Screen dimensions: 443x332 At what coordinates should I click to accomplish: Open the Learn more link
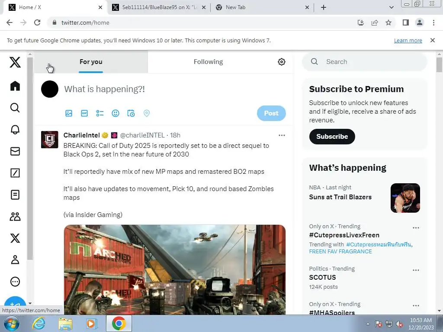coord(408,40)
